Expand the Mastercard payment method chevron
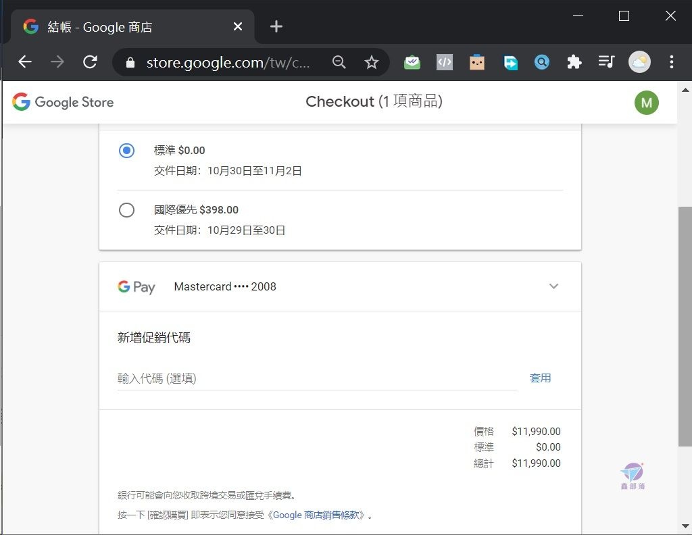The height and width of the screenshot is (535, 692). [554, 286]
